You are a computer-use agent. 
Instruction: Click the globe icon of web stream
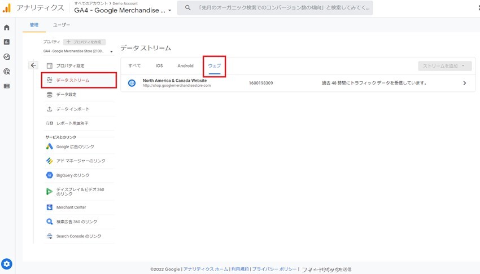(x=132, y=83)
